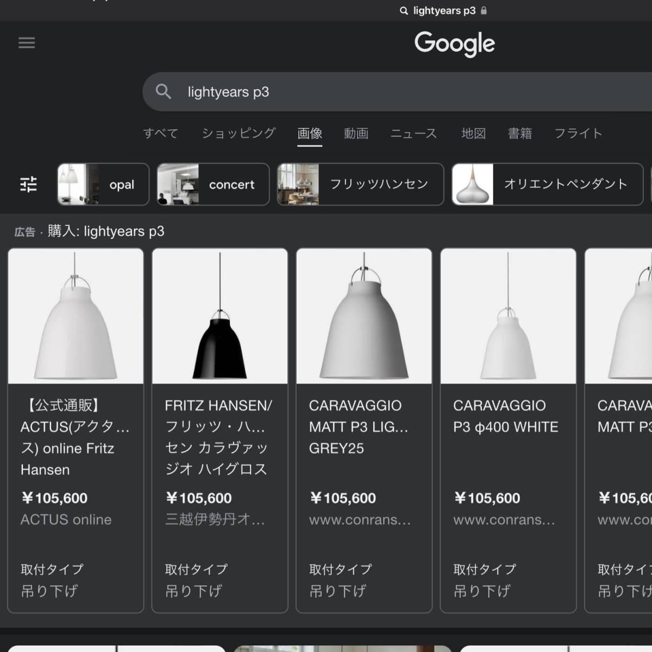Open 【公式通販】ACTUS online Fritz Hansen listing title
Viewport: 652px width, 652px height.
click(x=75, y=437)
